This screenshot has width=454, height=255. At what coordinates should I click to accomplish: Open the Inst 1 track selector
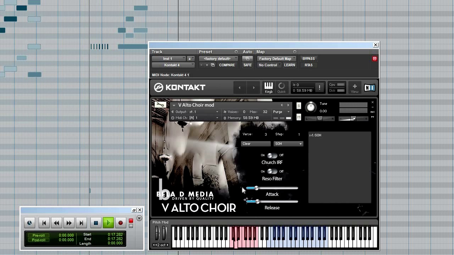(169, 59)
